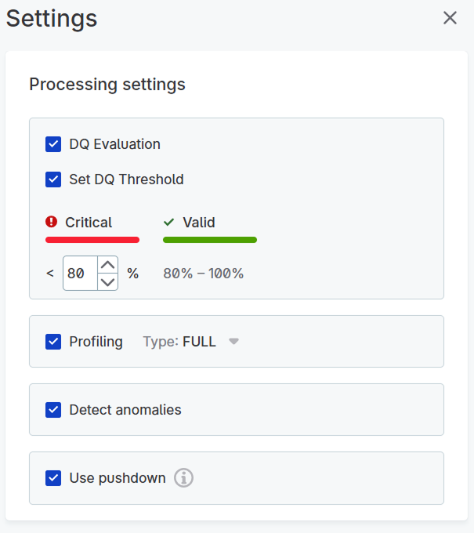Disable the Profiling checkbox
This screenshot has height=533, width=474.
click(x=53, y=342)
